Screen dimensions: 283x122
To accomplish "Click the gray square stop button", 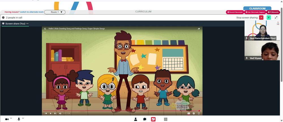I will [x=166, y=119].
